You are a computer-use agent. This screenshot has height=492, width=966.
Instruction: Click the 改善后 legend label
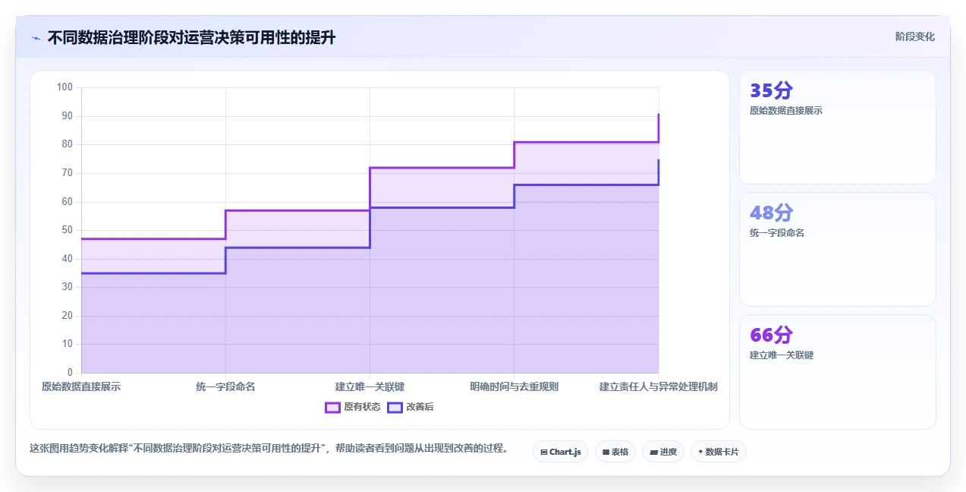(420, 407)
